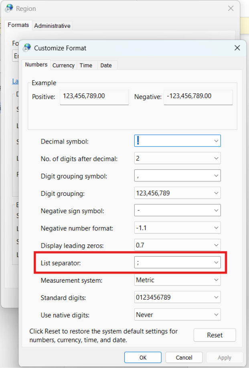The image size is (249, 368).
Task: Expand Display leading zeros dropdown
Action: click(216, 245)
